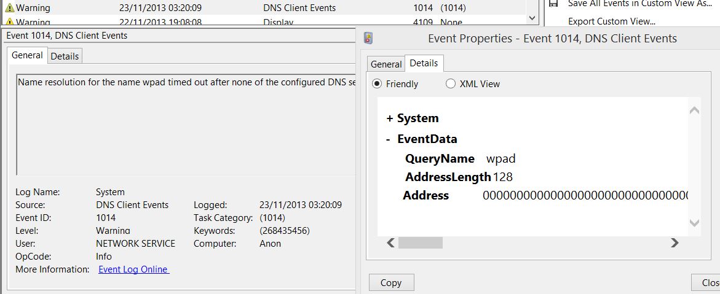Click Export Custom View action

click(x=611, y=21)
